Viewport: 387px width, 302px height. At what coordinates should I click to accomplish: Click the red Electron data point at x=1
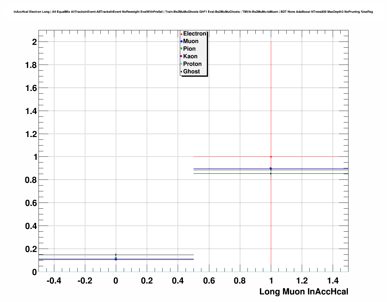click(271, 156)
